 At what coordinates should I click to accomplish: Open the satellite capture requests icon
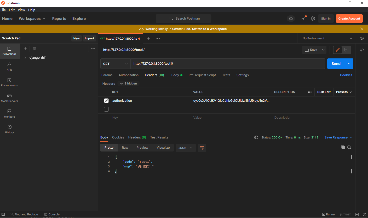(303, 19)
